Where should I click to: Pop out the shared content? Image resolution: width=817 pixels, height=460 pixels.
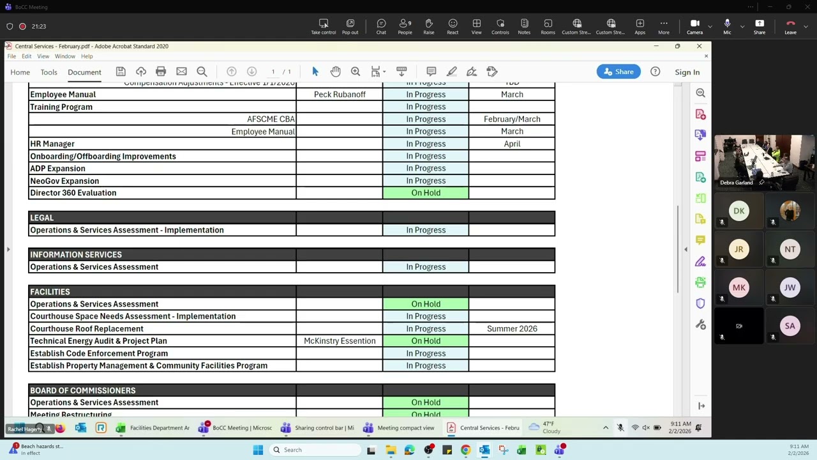point(350,26)
